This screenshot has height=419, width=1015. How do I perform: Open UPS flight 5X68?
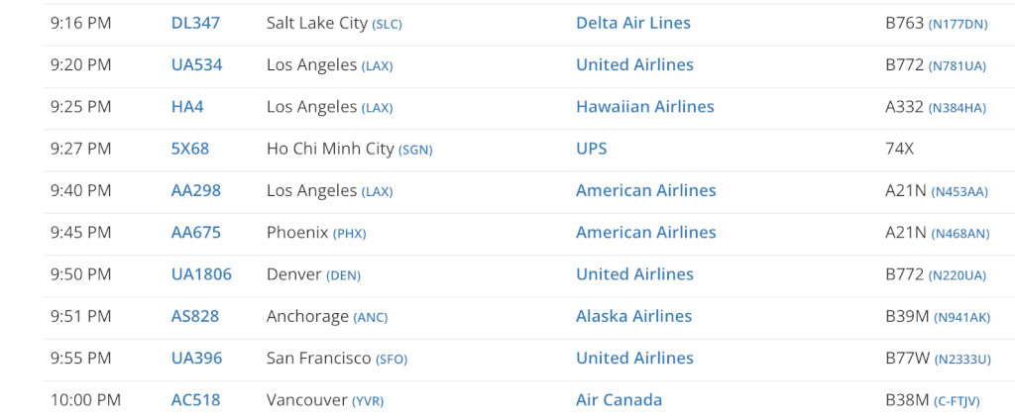click(189, 150)
